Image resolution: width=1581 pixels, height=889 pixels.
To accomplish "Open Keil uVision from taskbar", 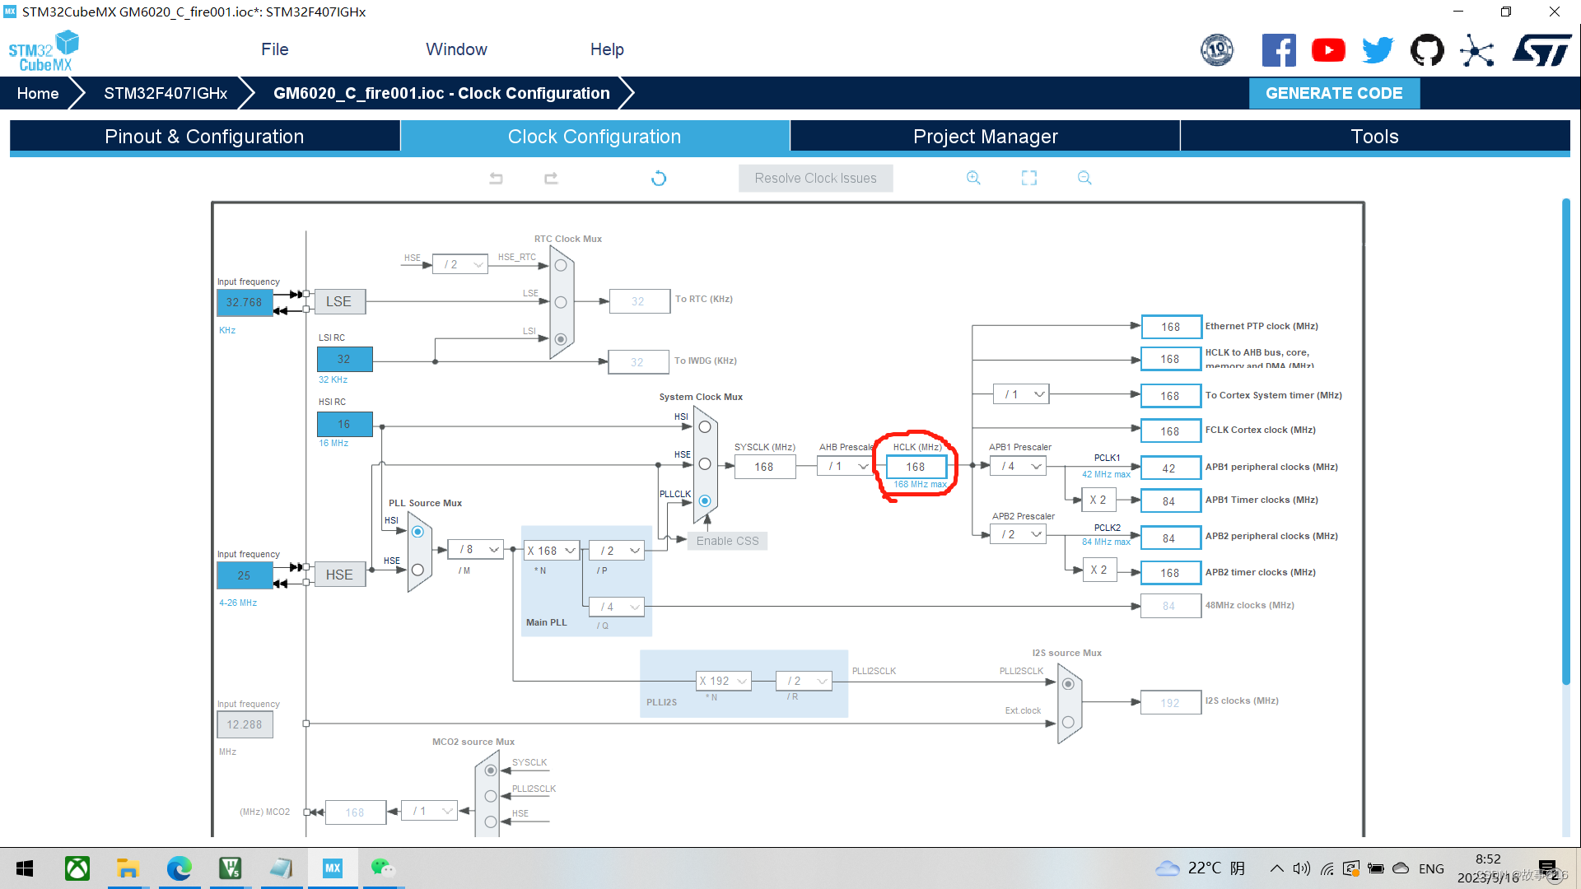I will [x=230, y=868].
